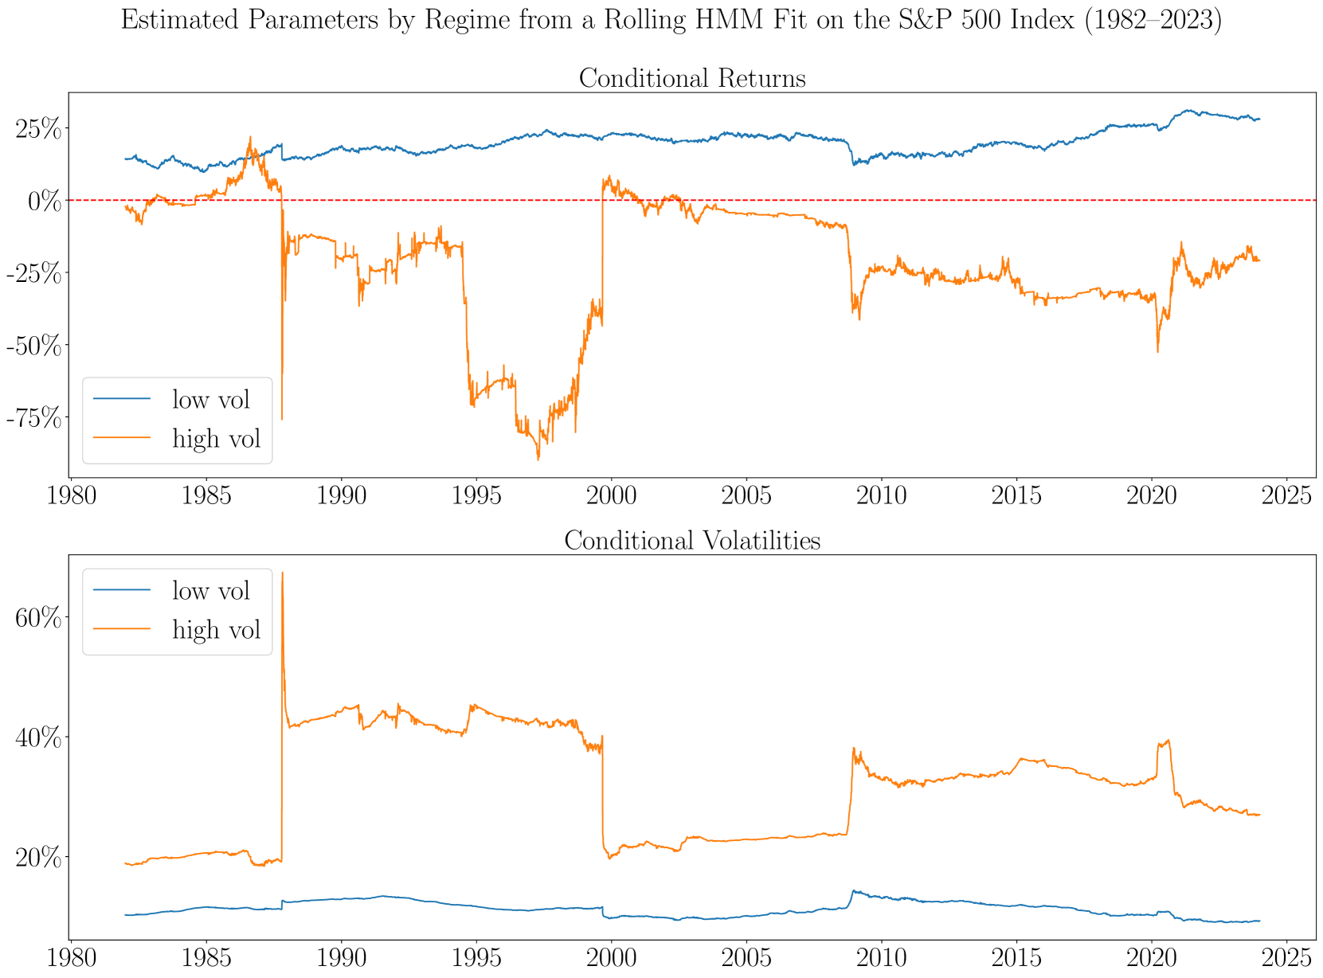Click the 25% y-axis label on the returns chart
The image size is (1323, 978).
pos(38,129)
